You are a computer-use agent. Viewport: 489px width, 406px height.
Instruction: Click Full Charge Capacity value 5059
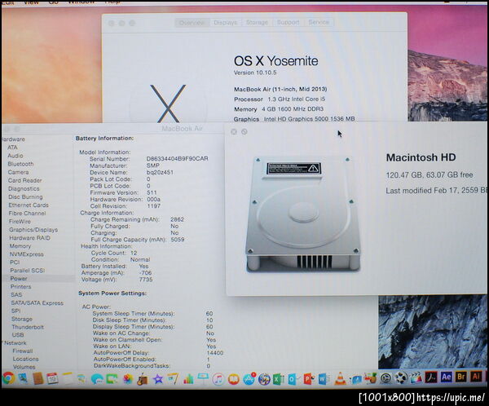click(178, 240)
